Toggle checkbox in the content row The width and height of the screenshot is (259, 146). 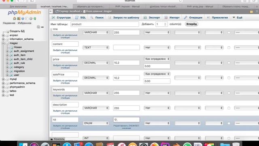click(229, 48)
